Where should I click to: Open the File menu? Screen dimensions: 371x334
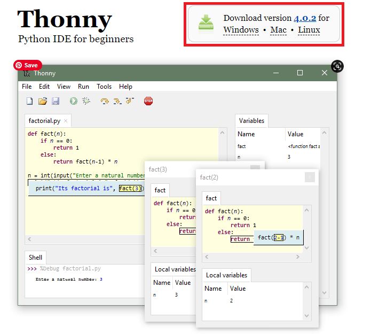pyautogui.click(x=27, y=87)
